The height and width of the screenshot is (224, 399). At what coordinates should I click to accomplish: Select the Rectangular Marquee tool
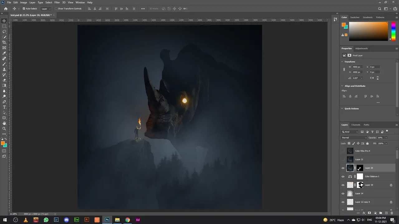click(4, 26)
